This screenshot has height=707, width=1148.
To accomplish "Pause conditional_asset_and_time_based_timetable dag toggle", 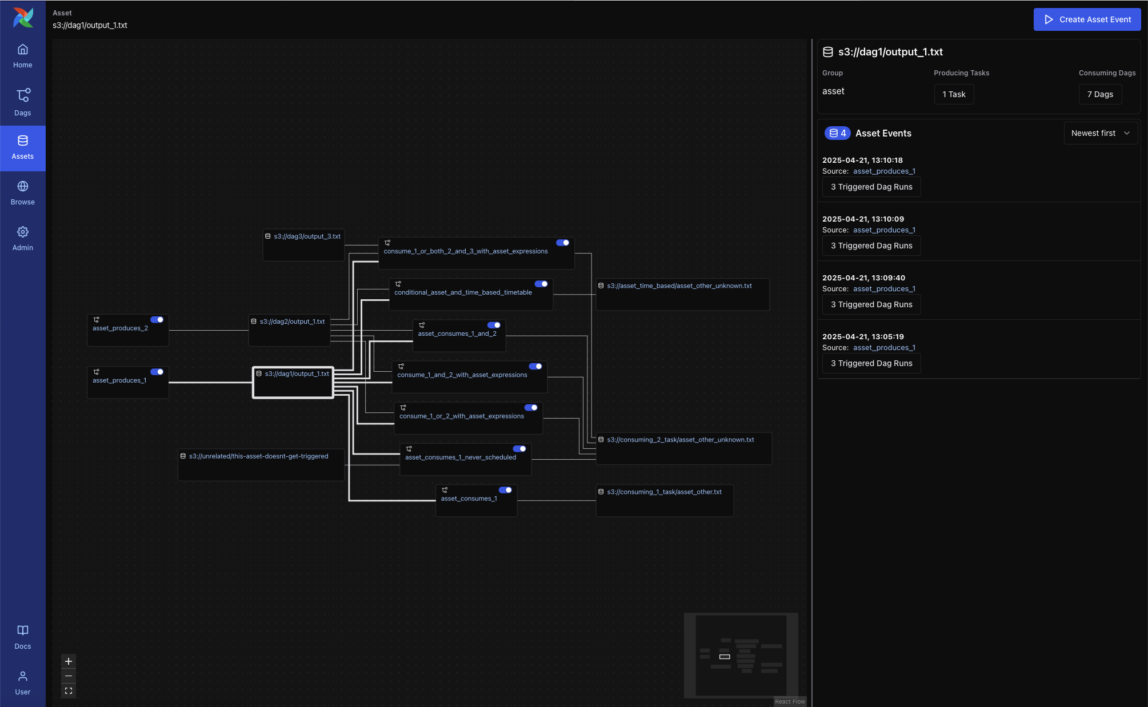I will pos(541,284).
